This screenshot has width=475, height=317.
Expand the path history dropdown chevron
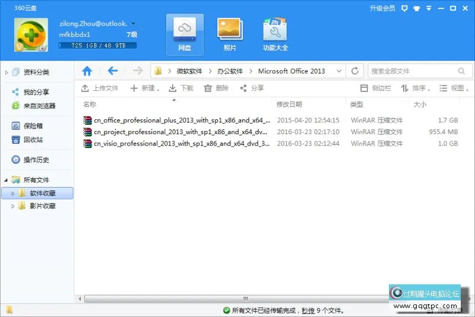339,71
